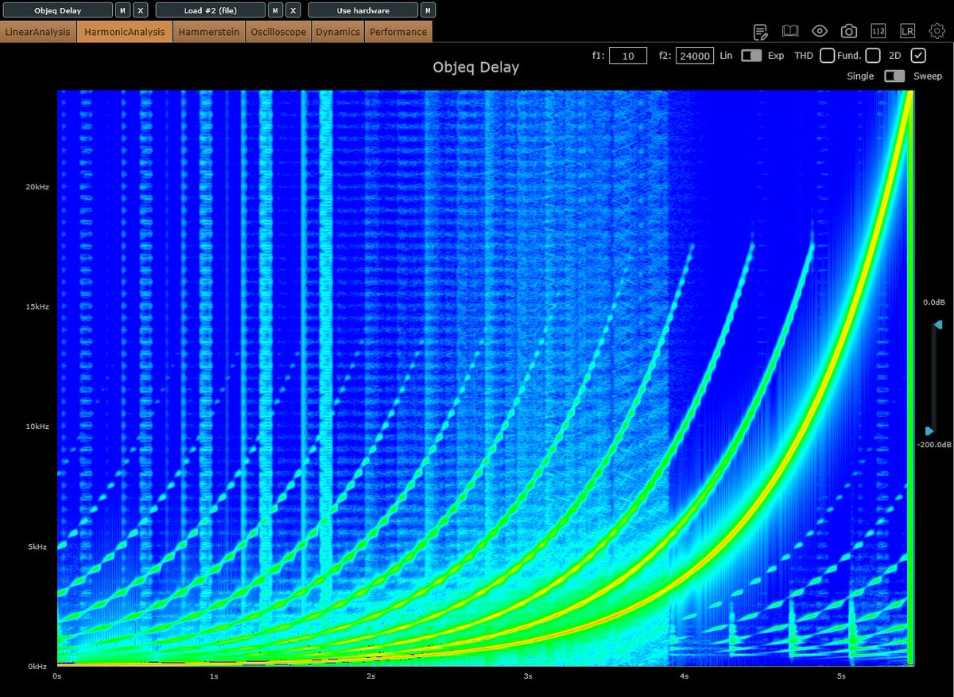Screen dimensions: 954x697
Task: Toggle the Single/Sweep switch
Action: coord(894,76)
